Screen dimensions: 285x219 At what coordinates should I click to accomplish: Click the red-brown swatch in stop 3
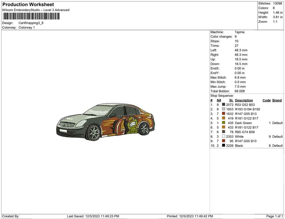223,114
